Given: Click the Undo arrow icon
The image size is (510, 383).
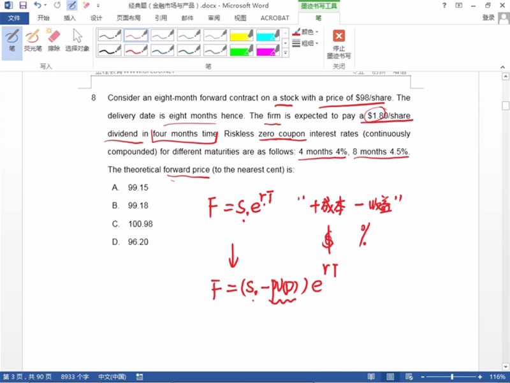Looking at the screenshot, I should [x=38, y=5].
